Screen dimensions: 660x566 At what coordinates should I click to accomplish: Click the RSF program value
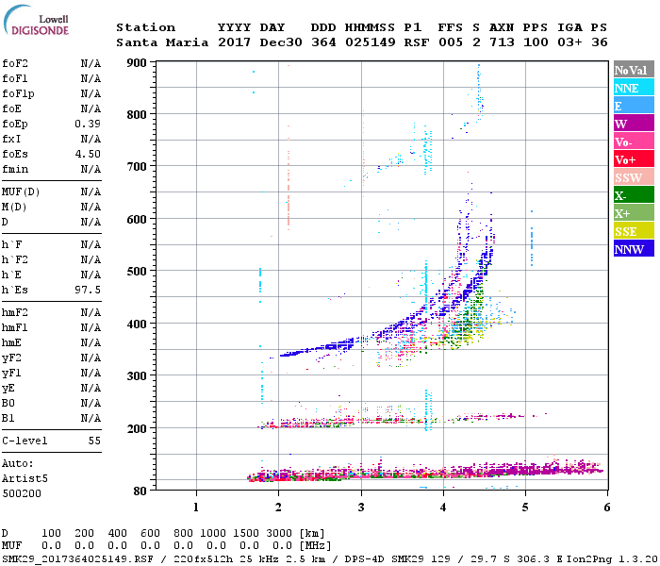tap(417, 42)
